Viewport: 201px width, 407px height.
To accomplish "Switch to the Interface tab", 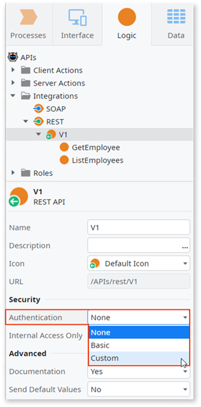I will pos(77,24).
